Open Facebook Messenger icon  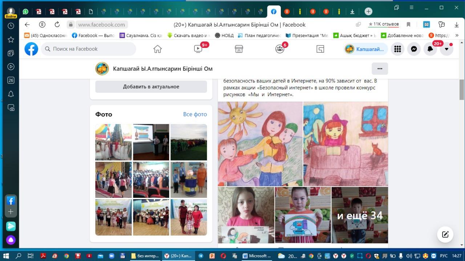click(x=414, y=49)
